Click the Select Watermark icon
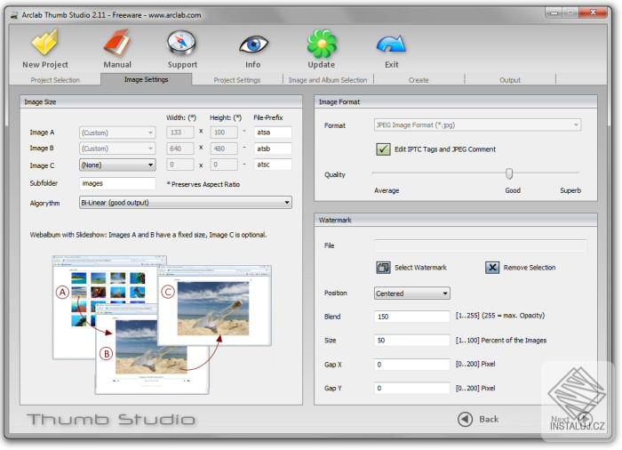Image resolution: width=622 pixels, height=450 pixels. (383, 268)
